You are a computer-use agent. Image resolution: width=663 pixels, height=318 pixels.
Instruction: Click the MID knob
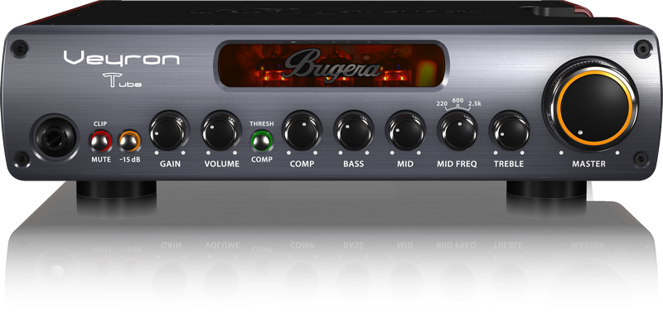[405, 131]
